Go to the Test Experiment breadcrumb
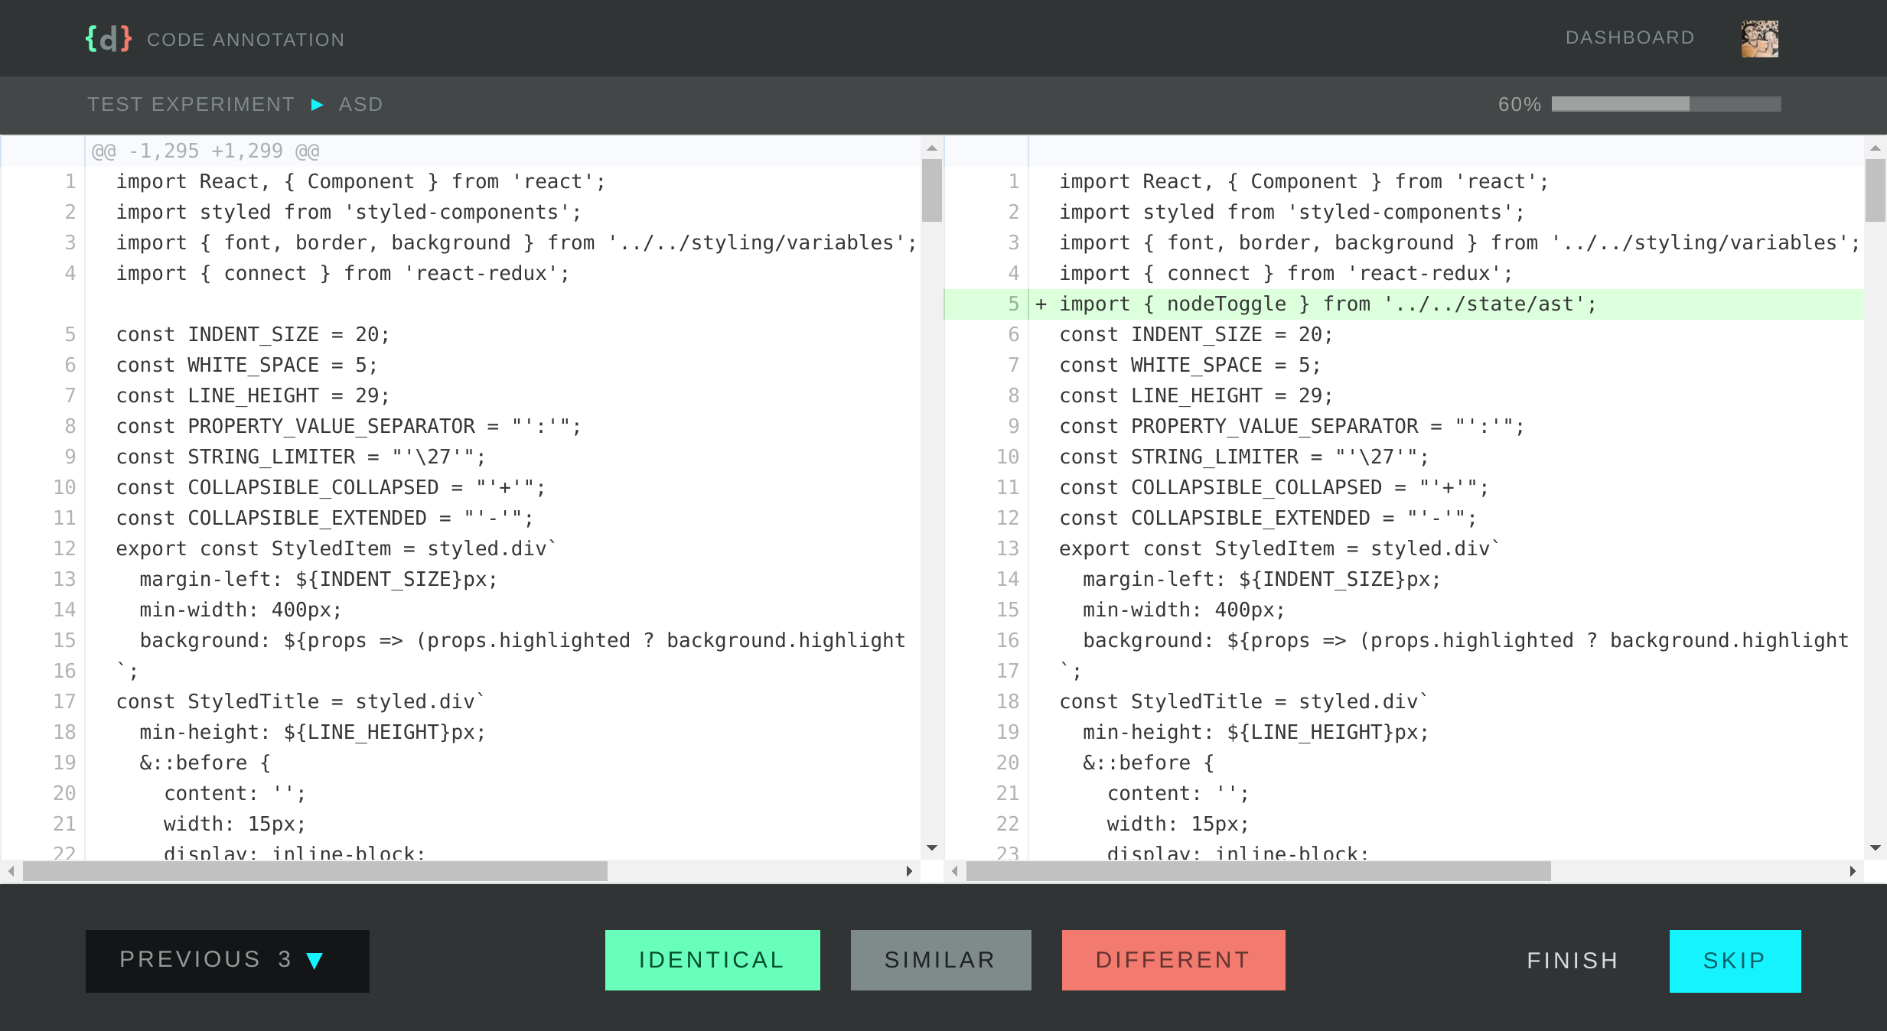The width and height of the screenshot is (1887, 1031). (x=191, y=105)
